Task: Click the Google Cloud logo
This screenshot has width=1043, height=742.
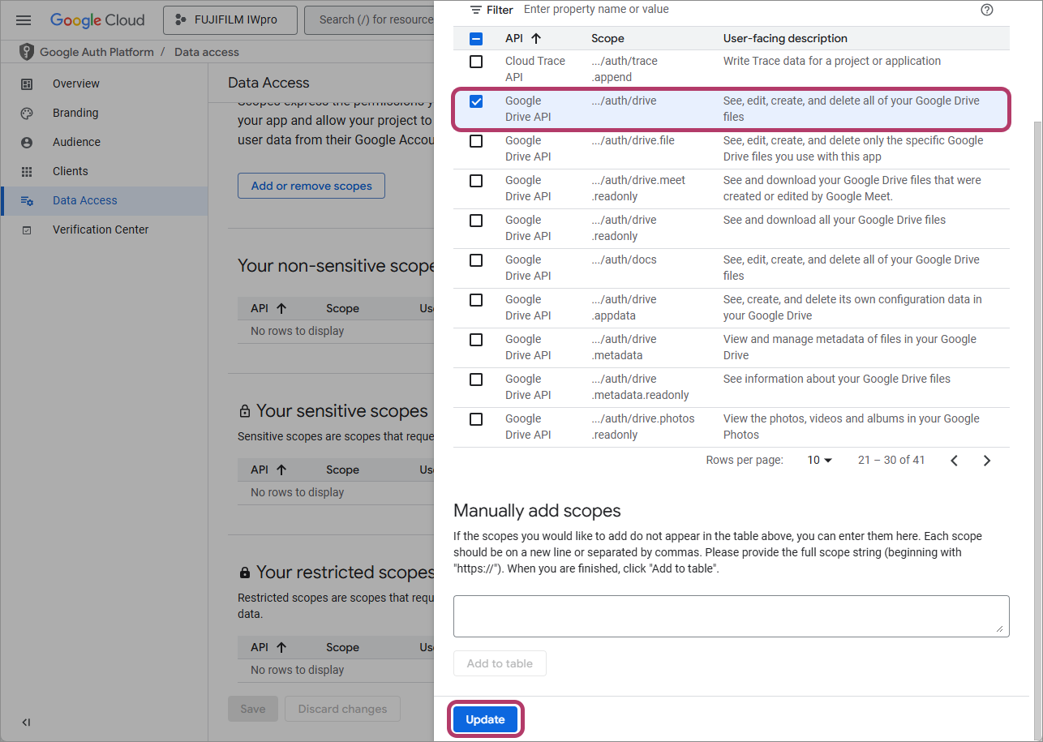Action: tap(97, 20)
